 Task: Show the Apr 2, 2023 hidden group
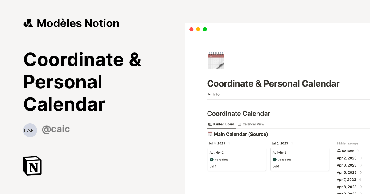click(346, 158)
